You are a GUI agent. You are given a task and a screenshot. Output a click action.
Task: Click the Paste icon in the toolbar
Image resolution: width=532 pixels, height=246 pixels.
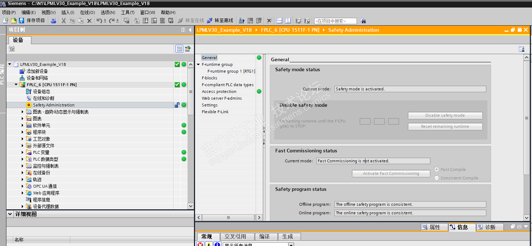pos(81,21)
